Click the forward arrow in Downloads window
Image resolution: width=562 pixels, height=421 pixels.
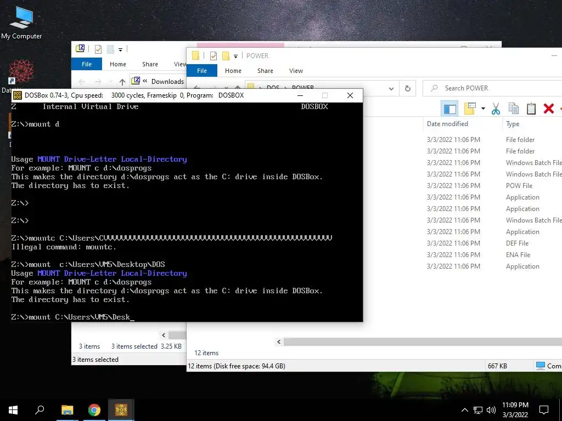(x=98, y=82)
